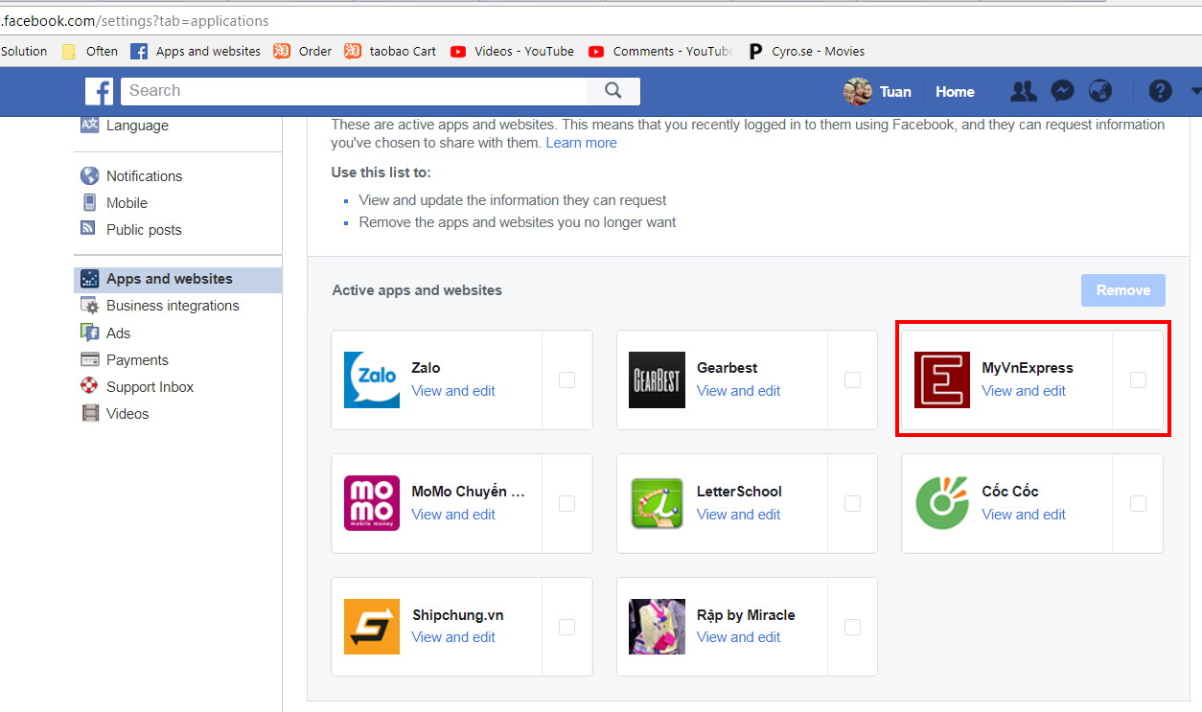Screen dimensions: 1202x712
Task: Open the account dropdown arrow in header
Action: pos(1195,91)
